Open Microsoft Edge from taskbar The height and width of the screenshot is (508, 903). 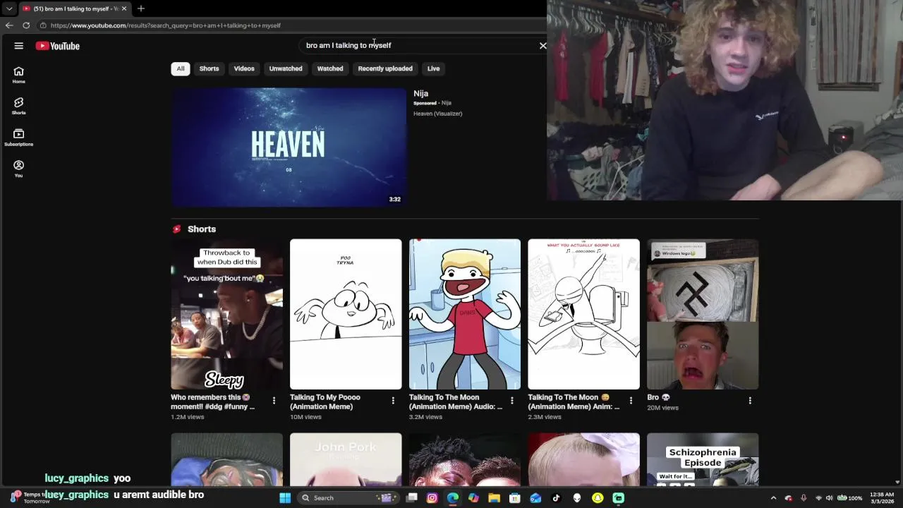coord(453,498)
